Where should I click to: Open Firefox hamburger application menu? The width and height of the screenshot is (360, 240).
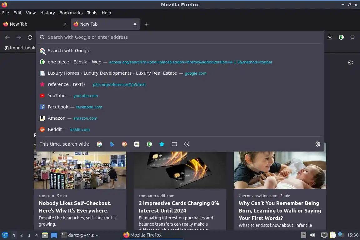pos(352,37)
